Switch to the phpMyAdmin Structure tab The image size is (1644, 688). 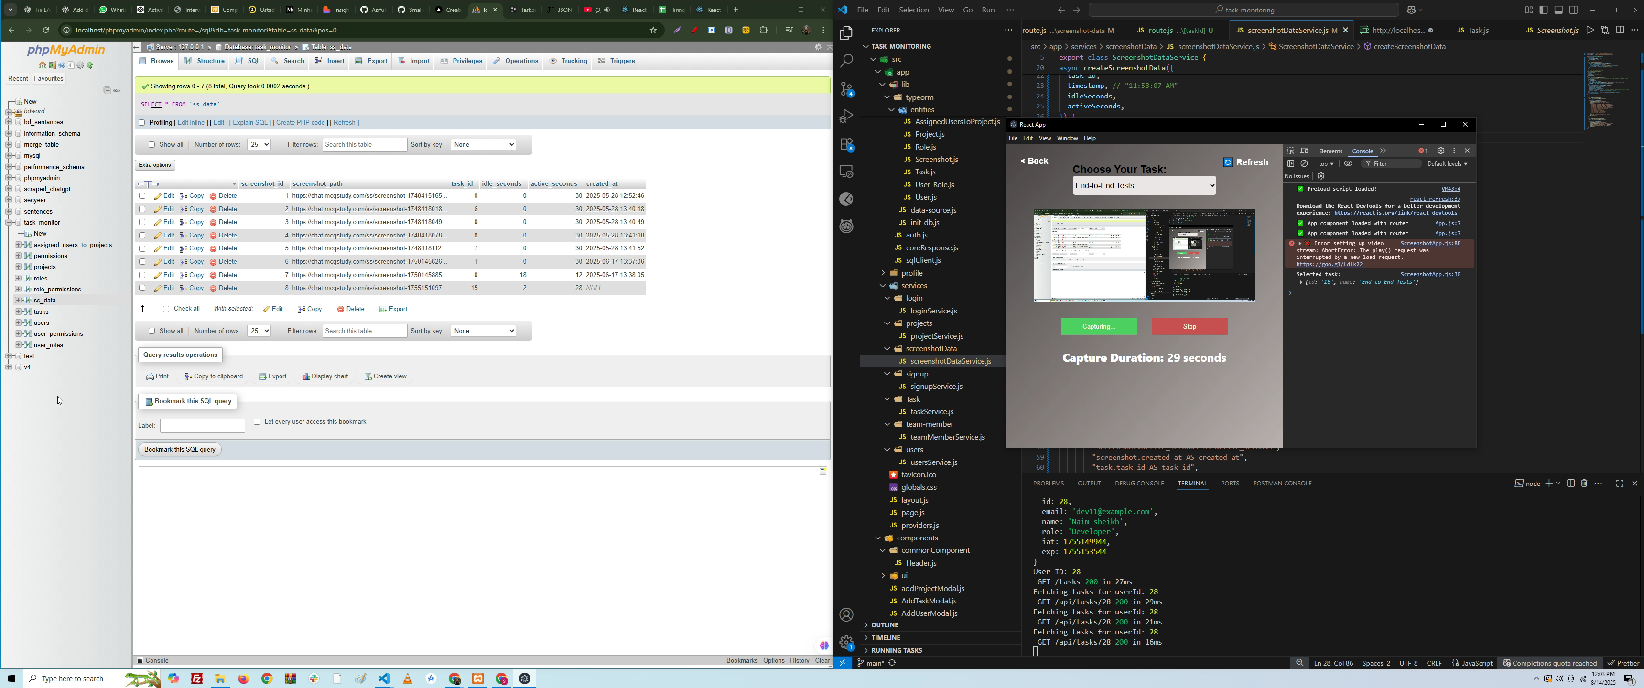(205, 61)
